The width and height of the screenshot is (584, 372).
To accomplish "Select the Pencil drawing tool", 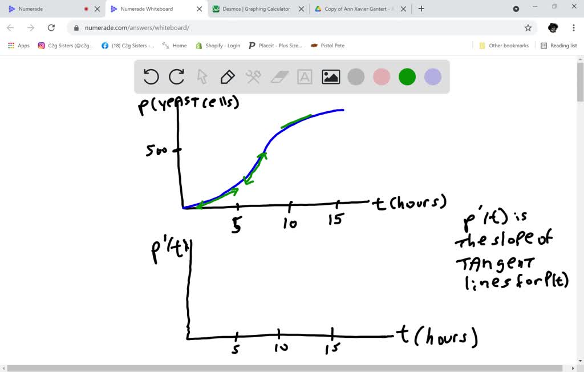I will [x=228, y=77].
